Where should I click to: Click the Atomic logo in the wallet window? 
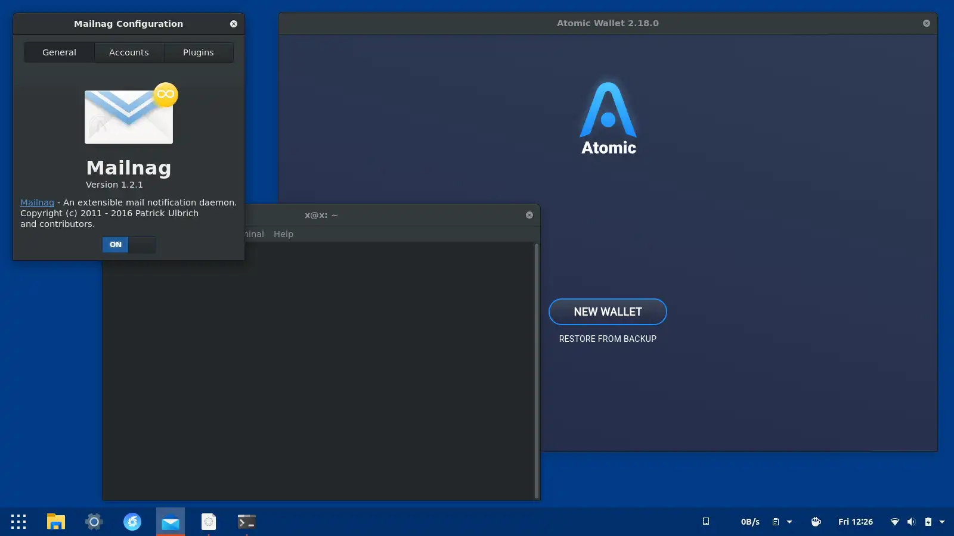(608, 119)
